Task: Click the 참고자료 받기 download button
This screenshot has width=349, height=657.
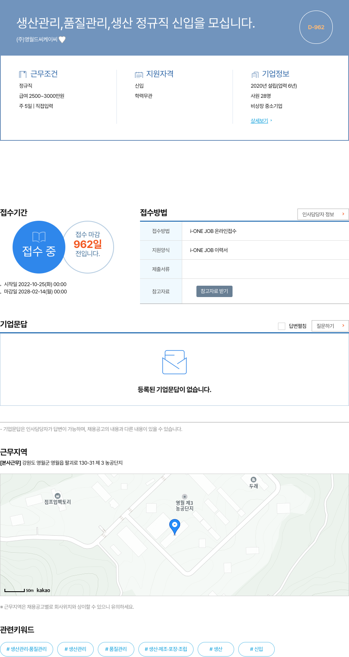Action: tap(214, 291)
